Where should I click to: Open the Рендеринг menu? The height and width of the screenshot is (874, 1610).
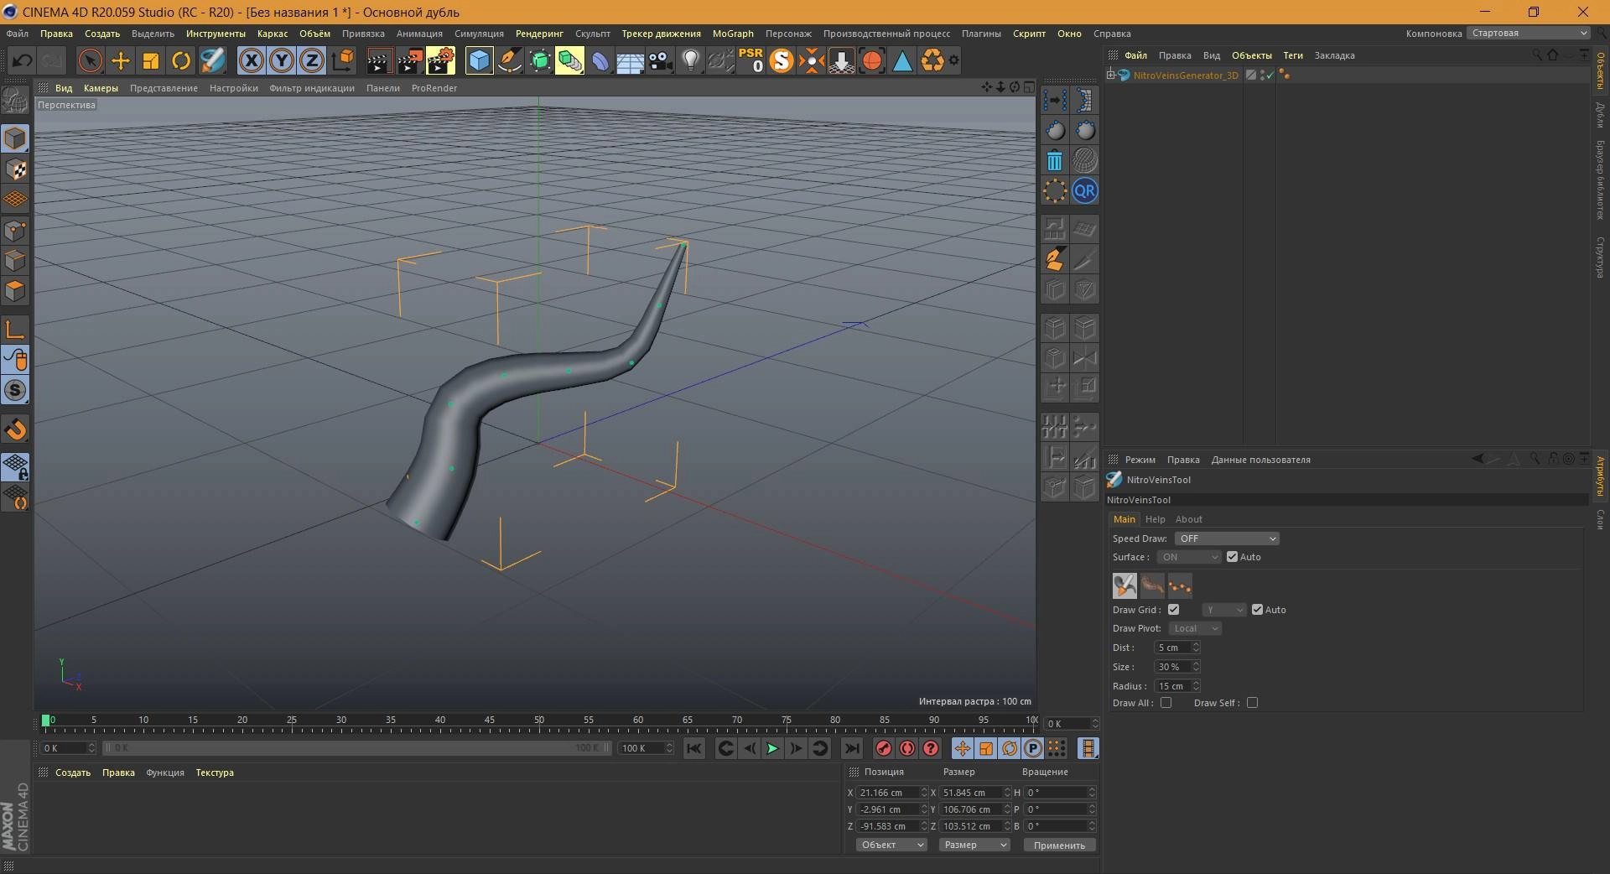539,34
